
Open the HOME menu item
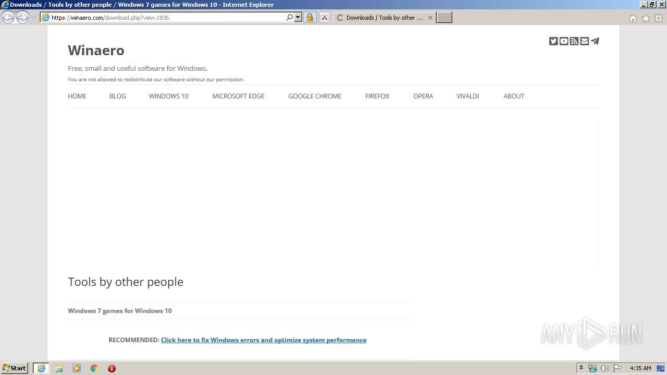pyautogui.click(x=77, y=96)
